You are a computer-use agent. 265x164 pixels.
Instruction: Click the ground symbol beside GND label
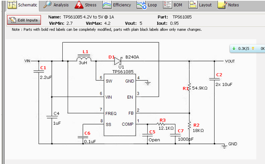(224, 146)
